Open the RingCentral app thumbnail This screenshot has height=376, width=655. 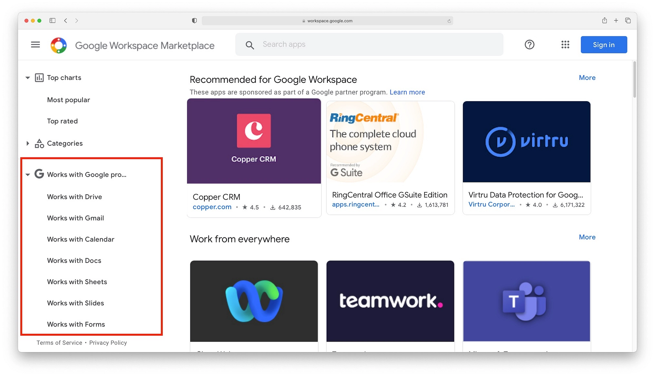coord(390,142)
